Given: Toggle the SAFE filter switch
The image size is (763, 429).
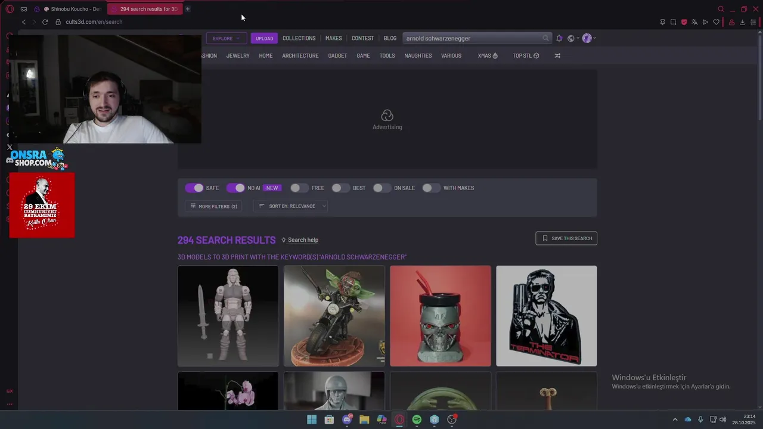Looking at the screenshot, I should (194, 188).
